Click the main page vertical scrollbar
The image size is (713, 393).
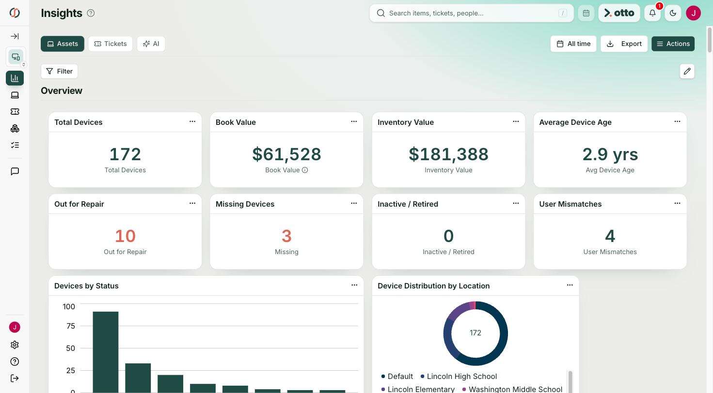710,40
